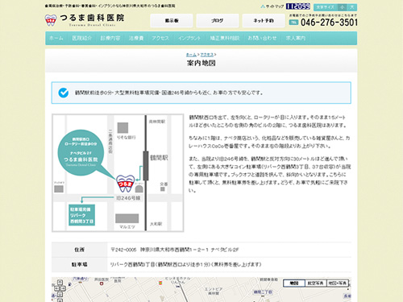Click the 交番 icon on illustrated map

coord(163,189)
